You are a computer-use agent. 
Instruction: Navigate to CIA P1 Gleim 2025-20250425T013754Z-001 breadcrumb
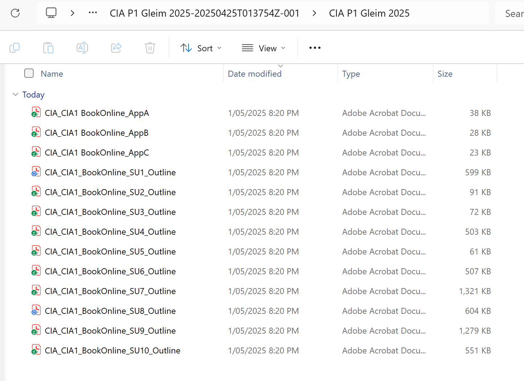pos(205,13)
